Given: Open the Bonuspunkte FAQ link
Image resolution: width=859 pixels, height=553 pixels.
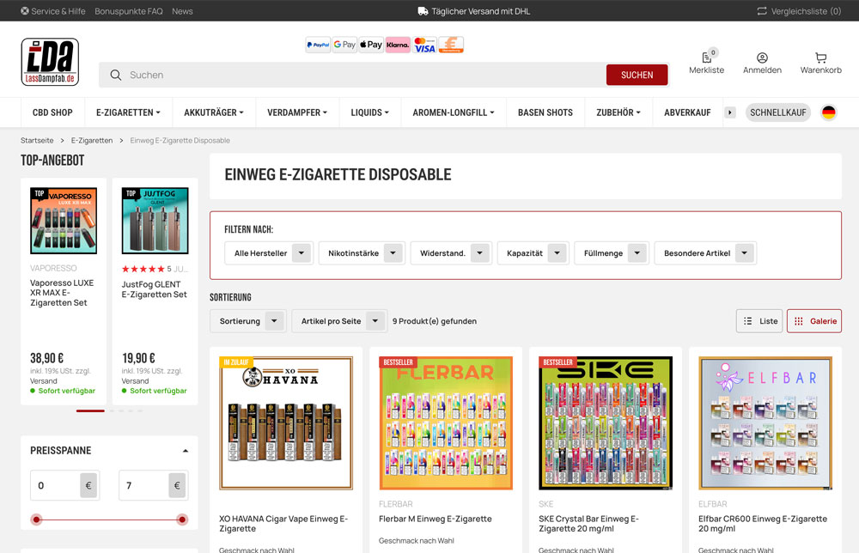Looking at the screenshot, I should 129,11.
